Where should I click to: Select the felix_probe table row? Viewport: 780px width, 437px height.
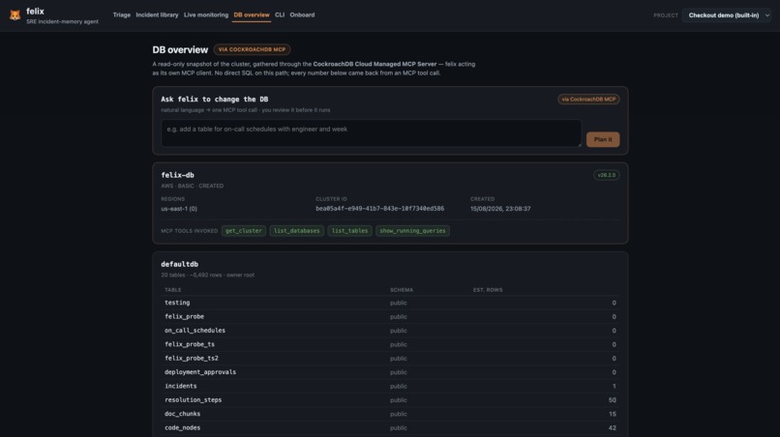pos(390,317)
